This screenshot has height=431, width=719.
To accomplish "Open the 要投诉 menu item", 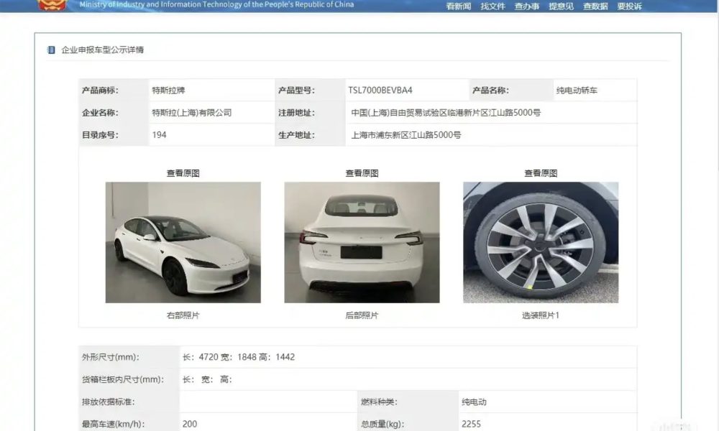I will [x=630, y=6].
